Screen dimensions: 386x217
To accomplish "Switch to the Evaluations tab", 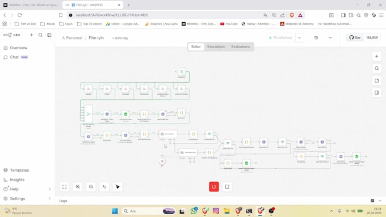I will pos(240,46).
